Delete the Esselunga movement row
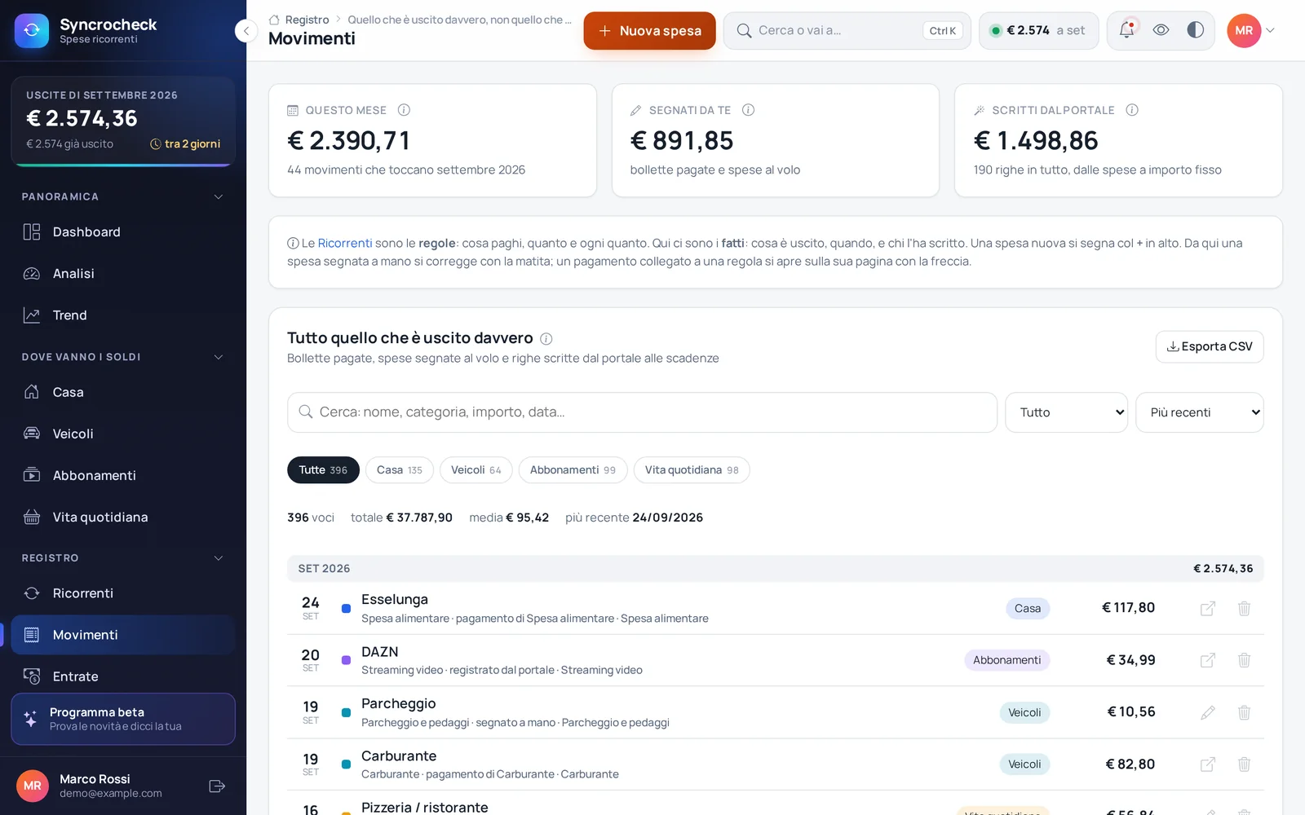The width and height of the screenshot is (1305, 815). [1244, 608]
